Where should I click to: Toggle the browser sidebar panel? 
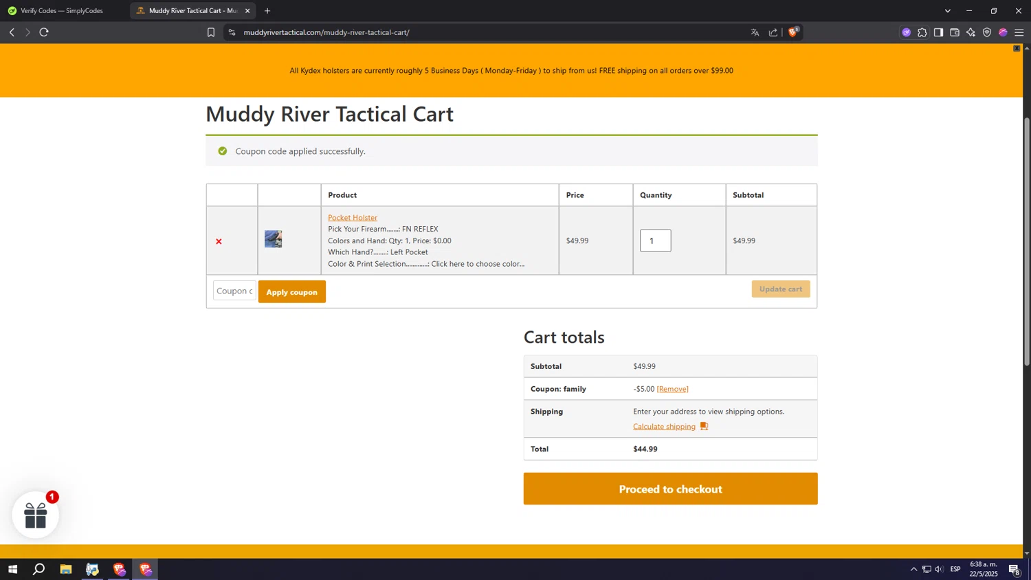coord(938,32)
